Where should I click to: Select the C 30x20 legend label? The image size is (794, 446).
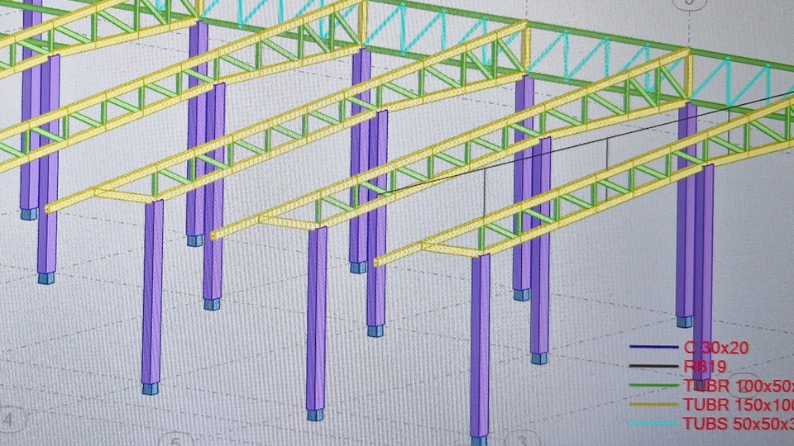pos(716,348)
